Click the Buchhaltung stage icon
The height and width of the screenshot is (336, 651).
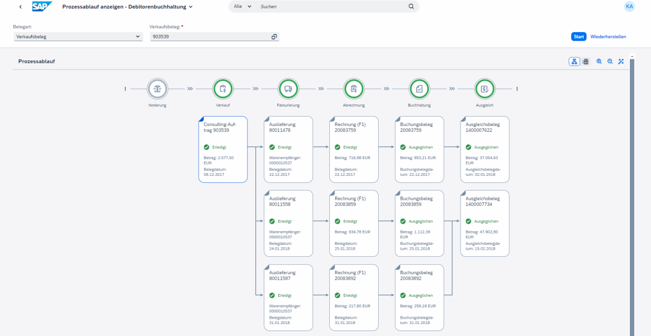(x=419, y=88)
